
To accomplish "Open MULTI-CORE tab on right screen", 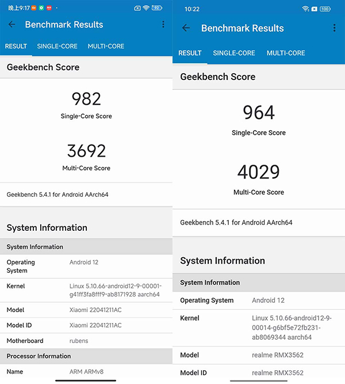I will (x=286, y=53).
